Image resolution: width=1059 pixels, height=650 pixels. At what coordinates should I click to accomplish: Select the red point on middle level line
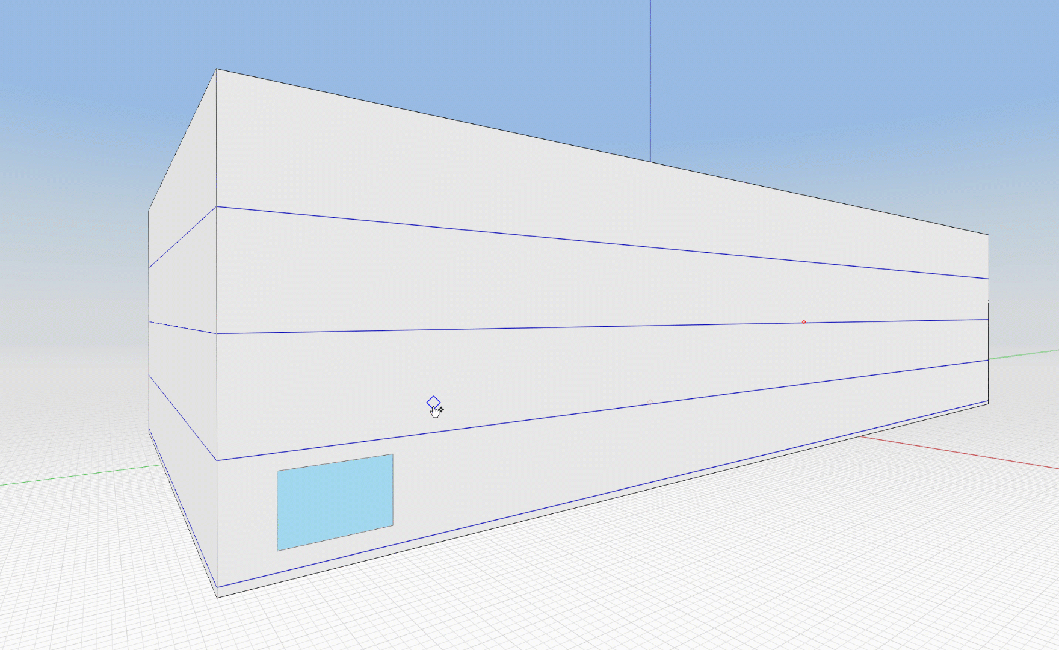(x=804, y=322)
